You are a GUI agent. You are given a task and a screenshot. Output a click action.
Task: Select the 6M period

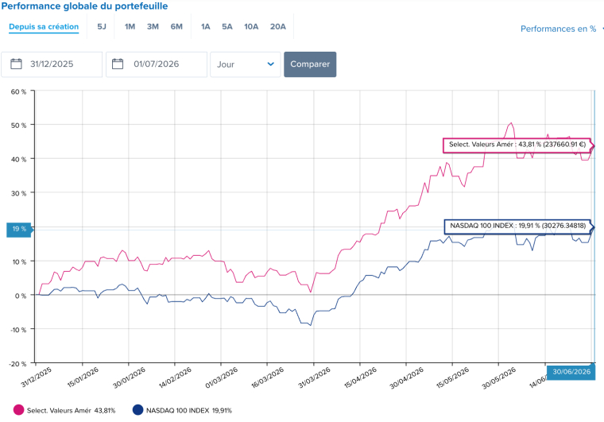176,26
